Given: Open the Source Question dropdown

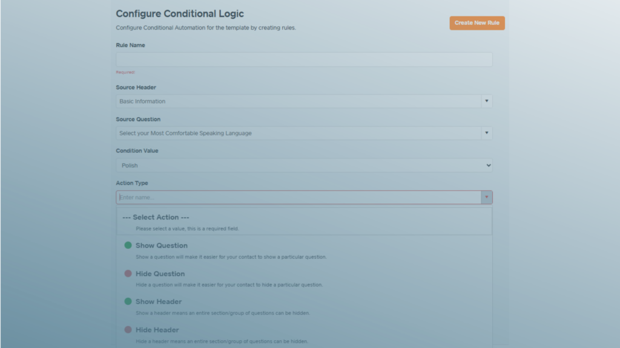Looking at the screenshot, I should 487,133.
